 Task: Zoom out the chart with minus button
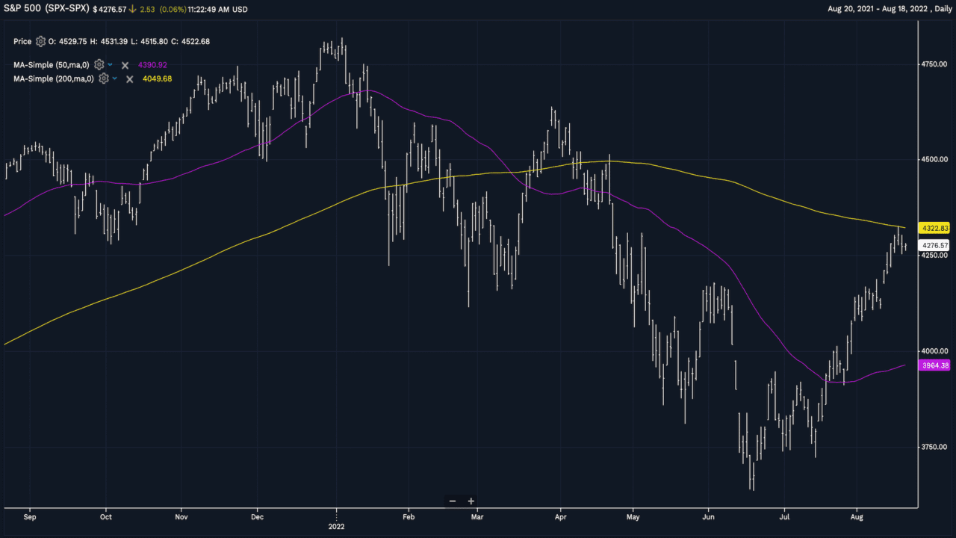click(453, 501)
